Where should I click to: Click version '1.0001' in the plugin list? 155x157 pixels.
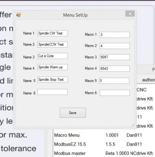(x=112, y=135)
